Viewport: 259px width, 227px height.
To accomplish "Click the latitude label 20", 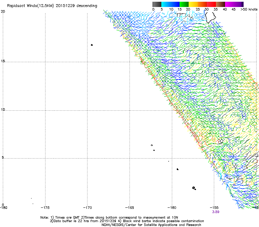I will tap(3, 12).
